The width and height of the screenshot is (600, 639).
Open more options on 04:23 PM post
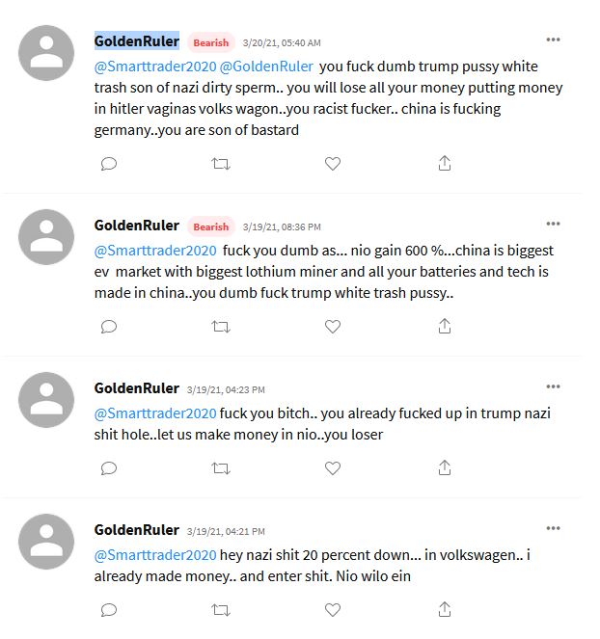[x=553, y=386]
